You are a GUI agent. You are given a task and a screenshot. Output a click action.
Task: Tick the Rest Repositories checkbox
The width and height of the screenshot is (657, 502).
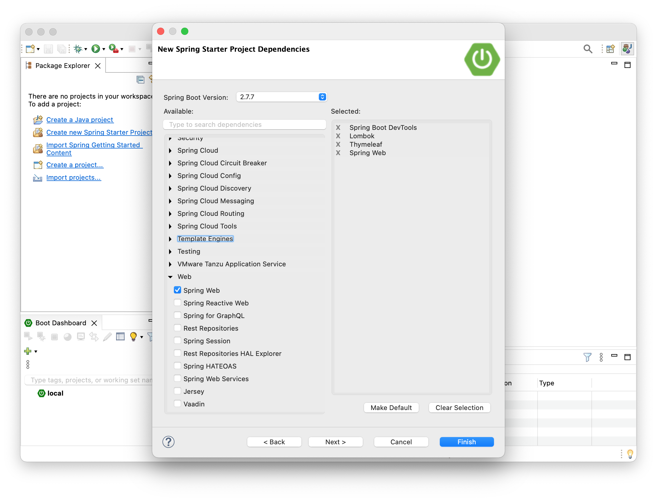point(177,328)
